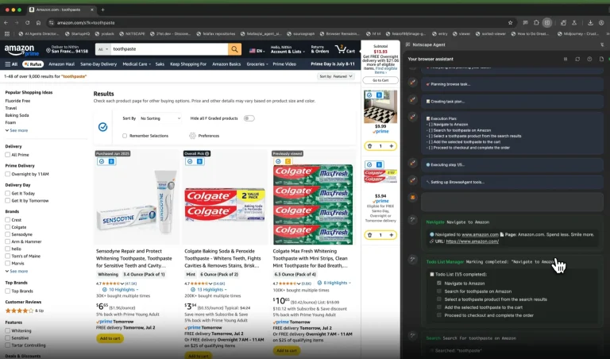Open the Rufus assistant button

pyautogui.click(x=33, y=64)
